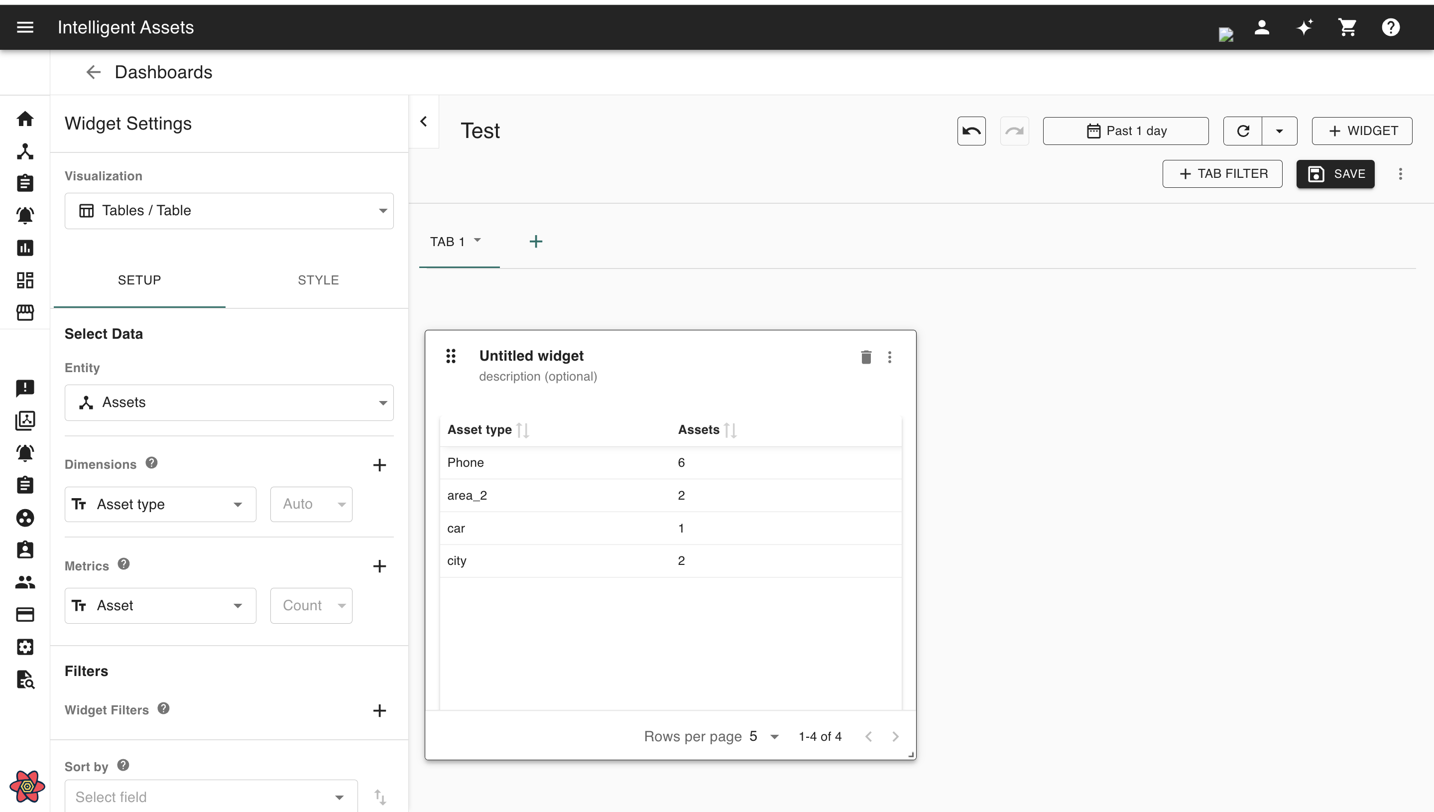
Task: Select the TAB 1 dashboard tab
Action: (x=448, y=242)
